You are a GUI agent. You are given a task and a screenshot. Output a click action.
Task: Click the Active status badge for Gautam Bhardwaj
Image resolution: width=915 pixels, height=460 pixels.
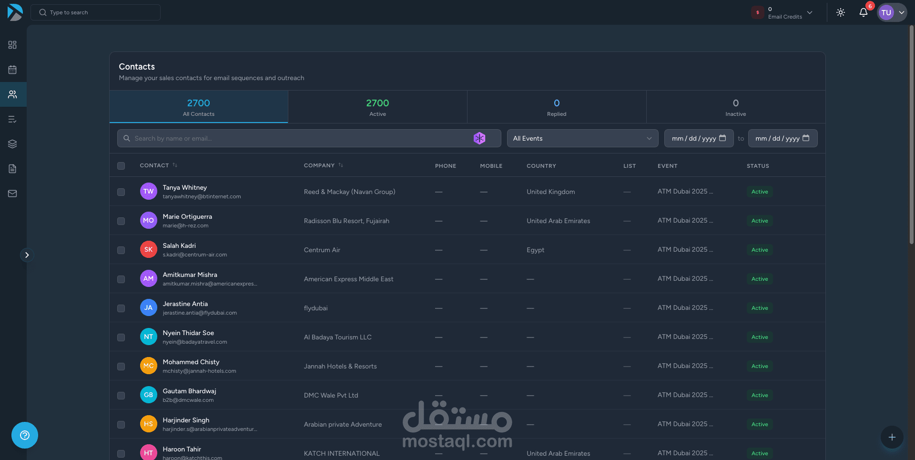760,395
